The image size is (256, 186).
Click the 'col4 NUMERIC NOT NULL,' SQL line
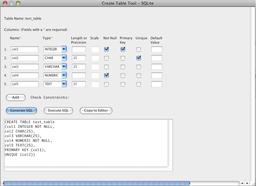[28, 141]
